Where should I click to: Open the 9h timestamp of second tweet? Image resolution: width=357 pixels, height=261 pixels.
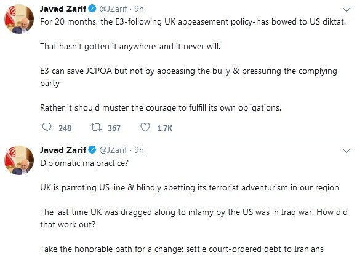click(x=139, y=150)
